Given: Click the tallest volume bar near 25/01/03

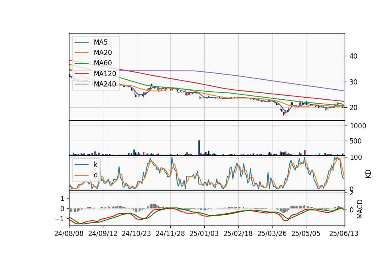Looking at the screenshot, I should tap(199, 148).
